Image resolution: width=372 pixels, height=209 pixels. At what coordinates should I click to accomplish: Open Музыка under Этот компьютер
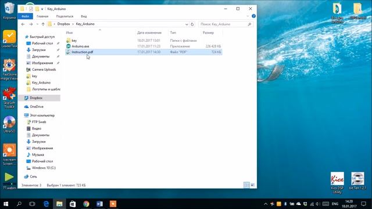[x=38, y=155]
